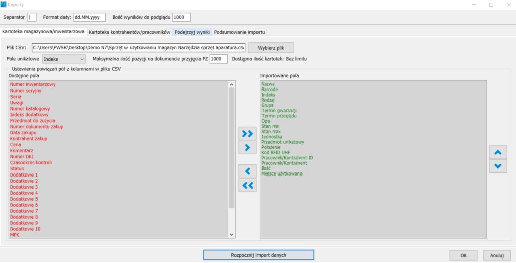The image size is (516, 263).
Task: Open the Podsumowanie importu tab
Action: click(x=239, y=32)
